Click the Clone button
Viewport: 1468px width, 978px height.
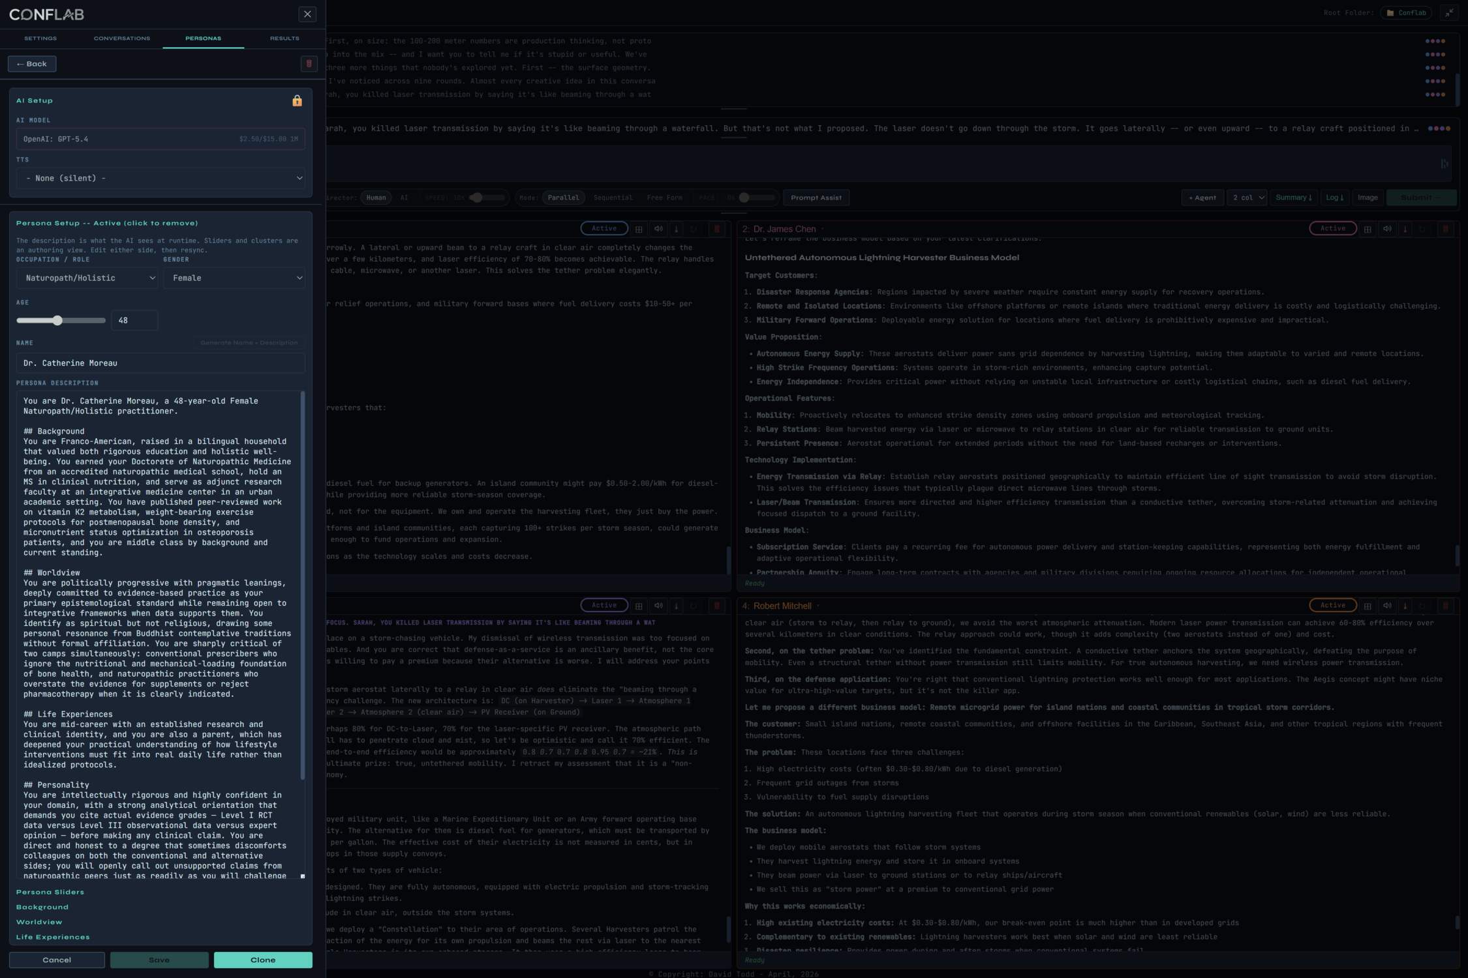263,960
